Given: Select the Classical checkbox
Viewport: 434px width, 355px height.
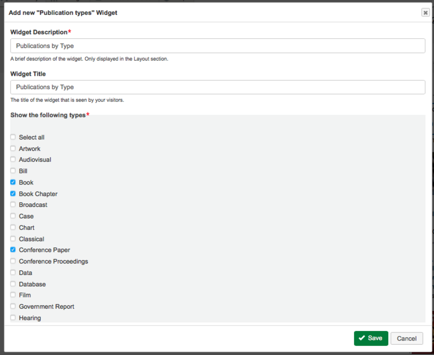Looking at the screenshot, I should click(13, 239).
